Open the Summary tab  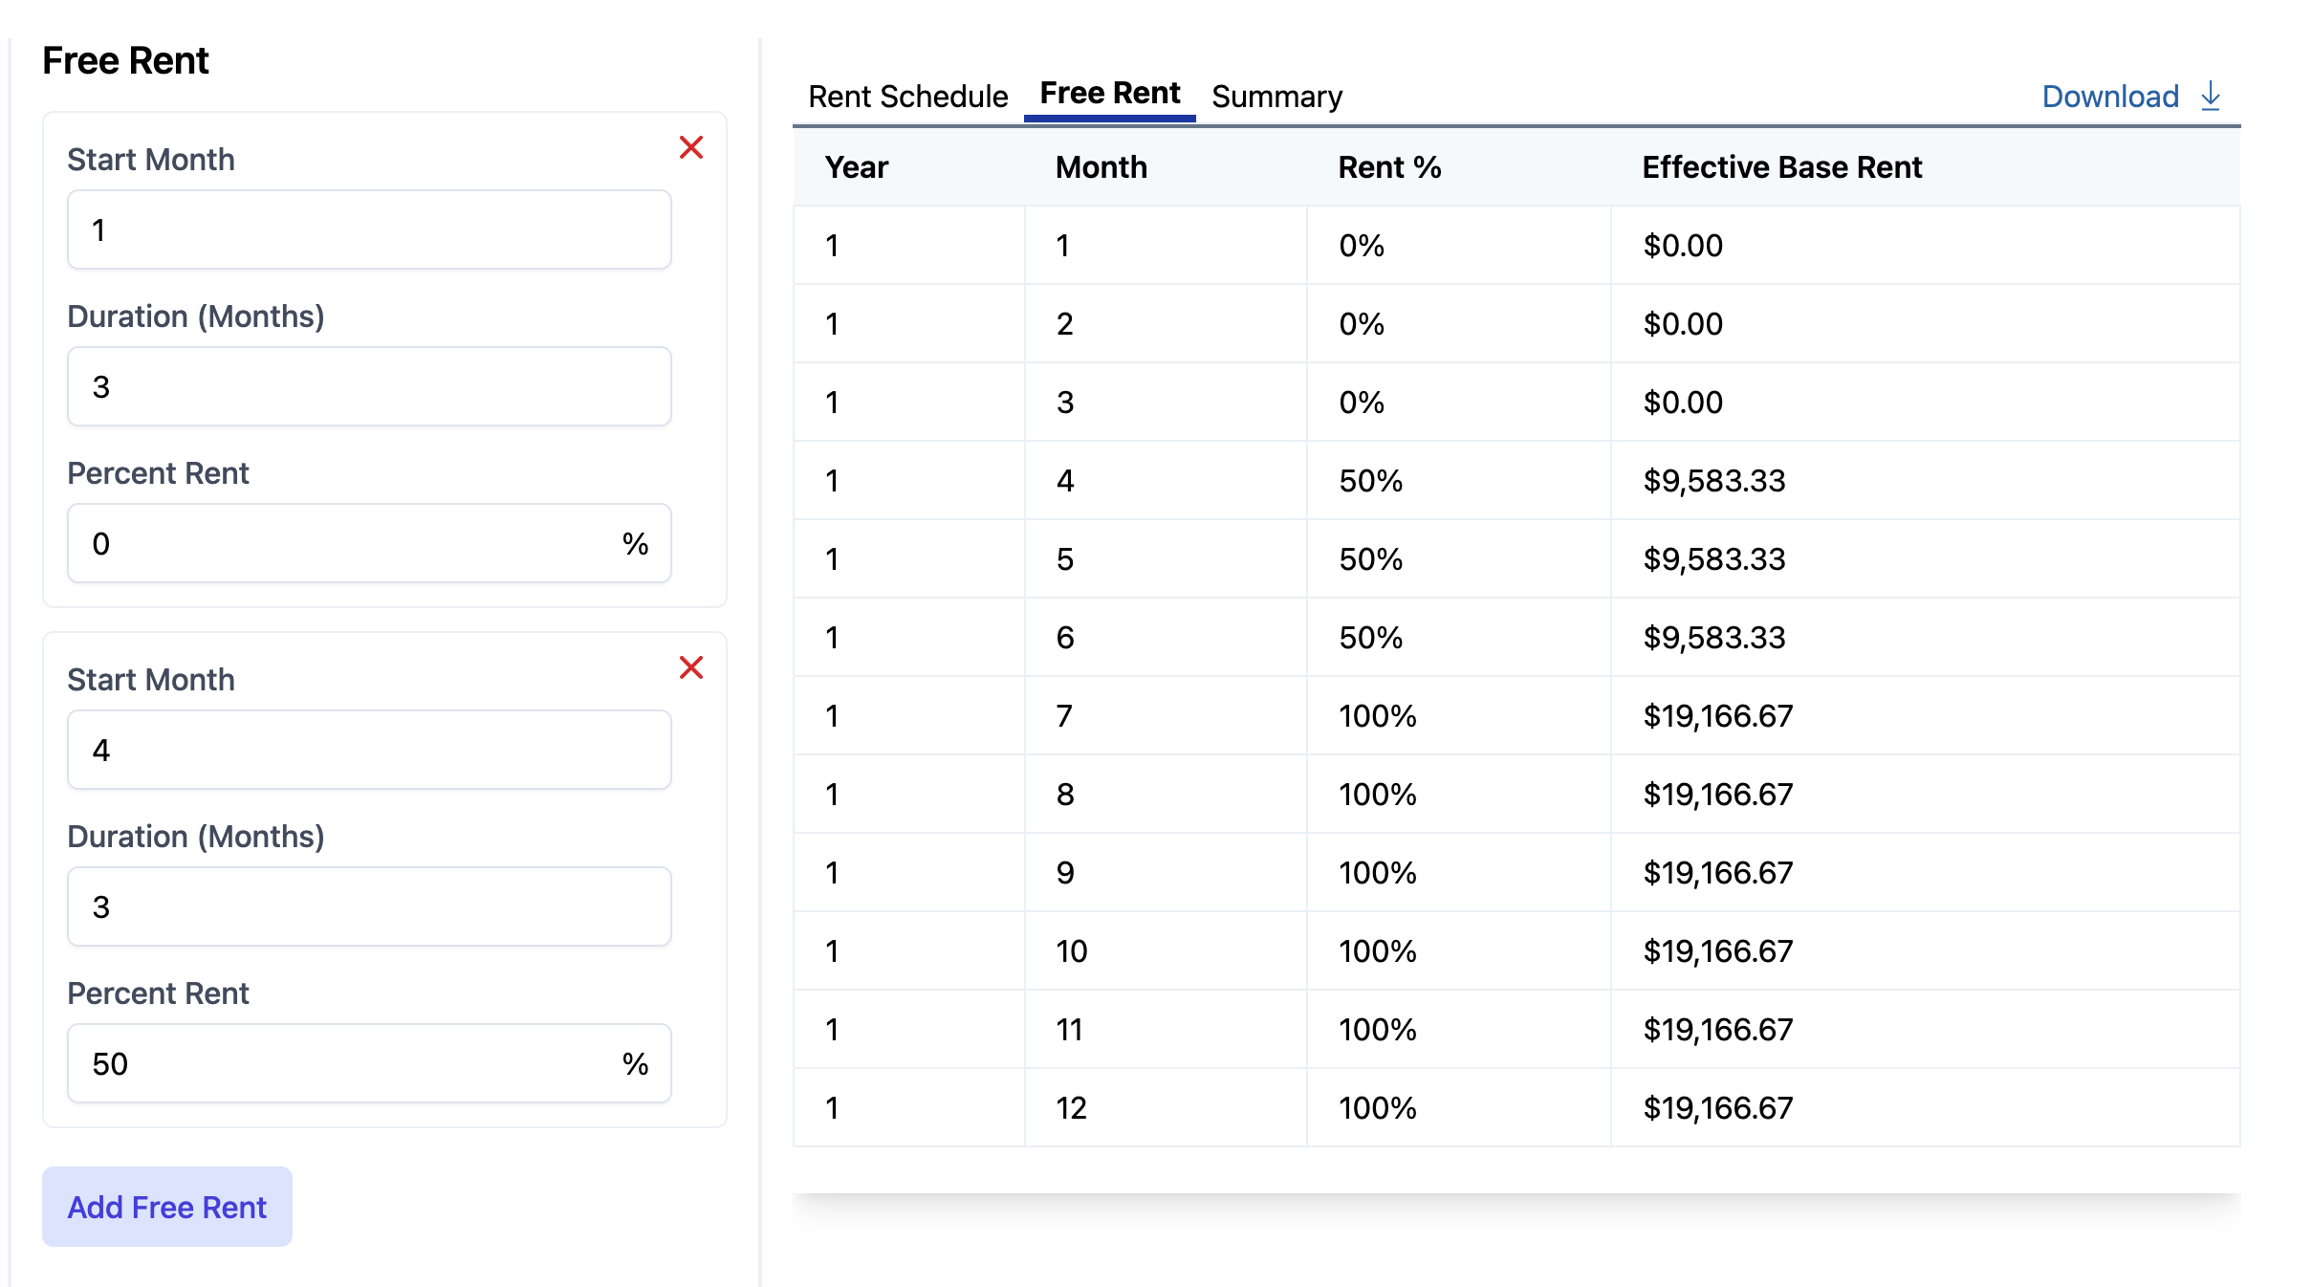pos(1276,96)
